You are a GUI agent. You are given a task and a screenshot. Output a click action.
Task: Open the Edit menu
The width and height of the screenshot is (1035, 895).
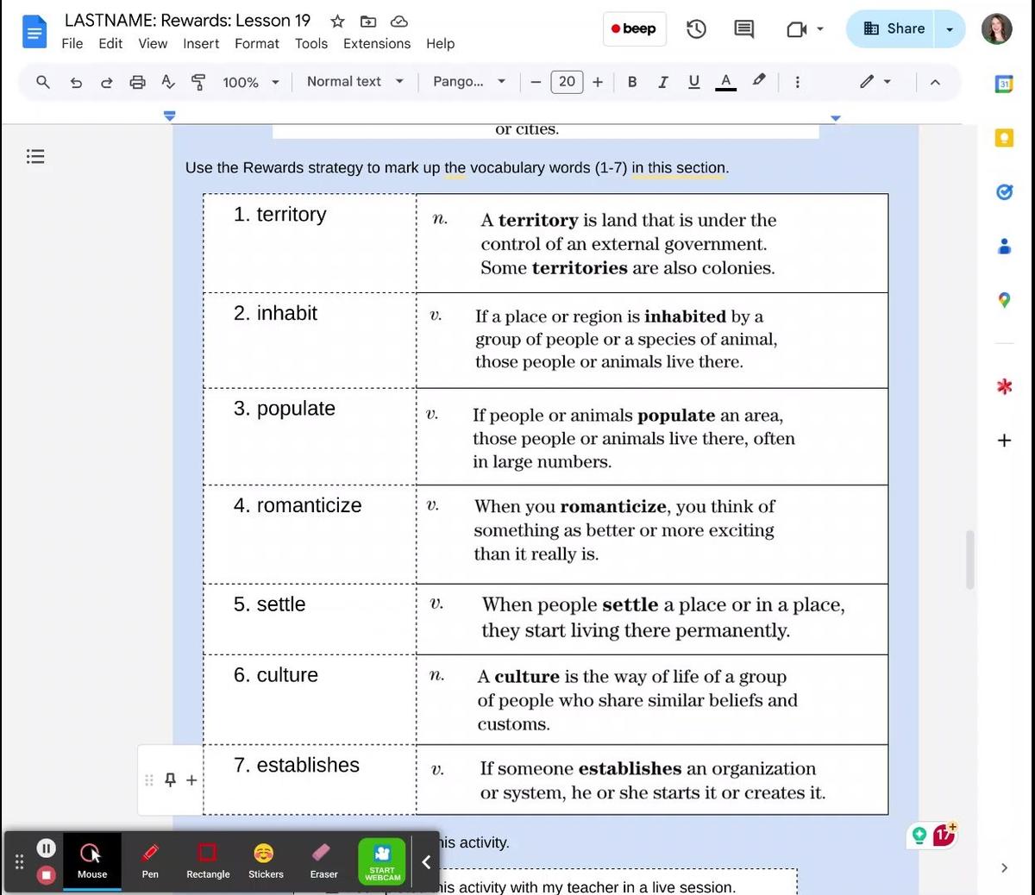pos(110,43)
